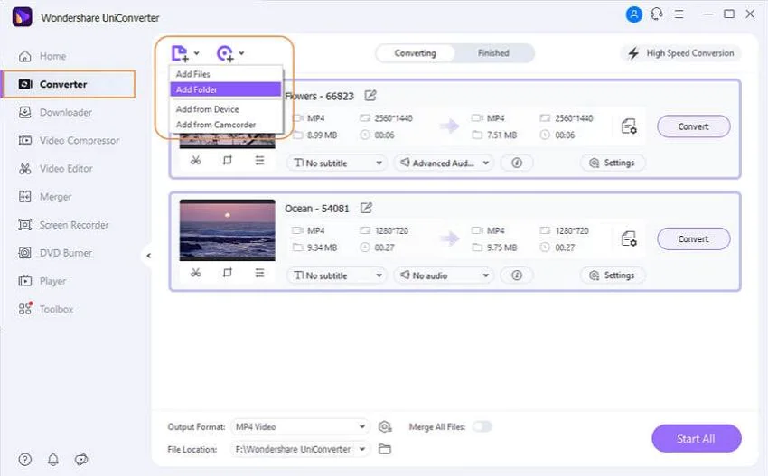Image resolution: width=768 pixels, height=476 pixels.
Task: Click the help question mark icon
Action: pos(25,460)
